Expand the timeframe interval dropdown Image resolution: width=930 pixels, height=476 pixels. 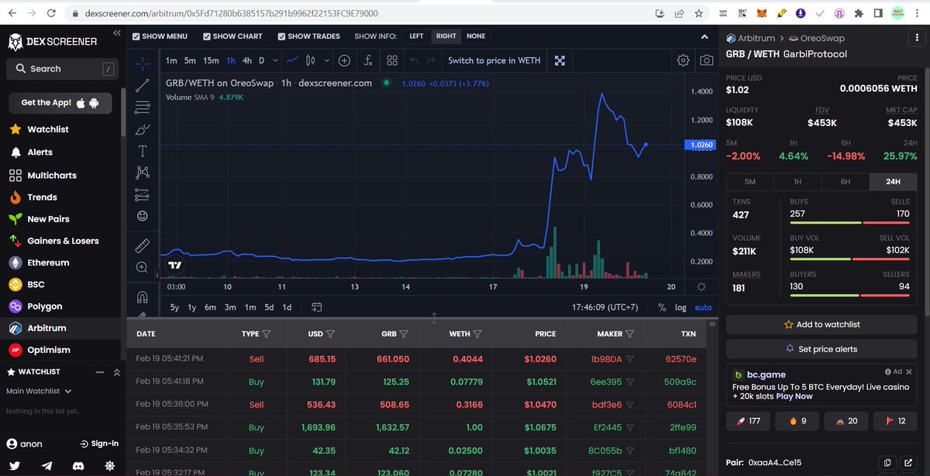[x=274, y=60]
